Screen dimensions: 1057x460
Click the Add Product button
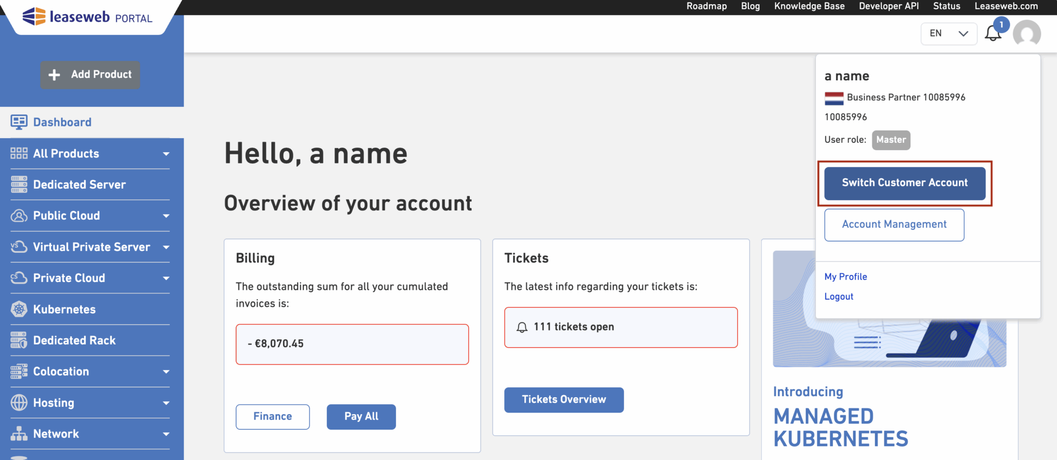click(x=90, y=75)
